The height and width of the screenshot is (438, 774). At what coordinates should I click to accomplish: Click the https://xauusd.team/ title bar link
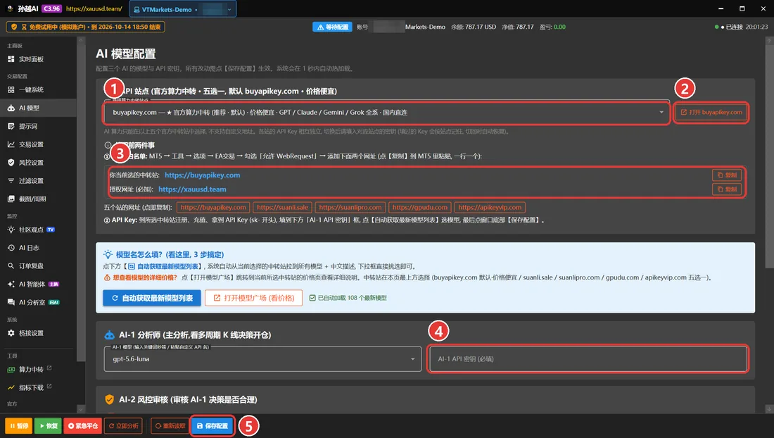94,8
